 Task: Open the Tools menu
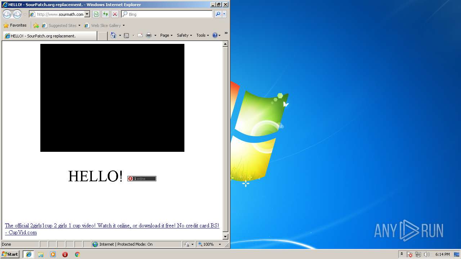pyautogui.click(x=202, y=35)
